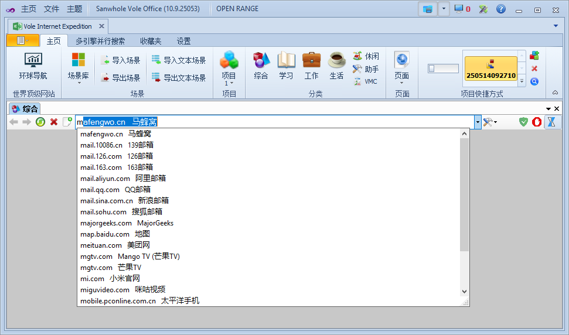Image resolution: width=569 pixels, height=335 pixels.
Task: Open the tab list dropdown arrow
Action: 556,26
